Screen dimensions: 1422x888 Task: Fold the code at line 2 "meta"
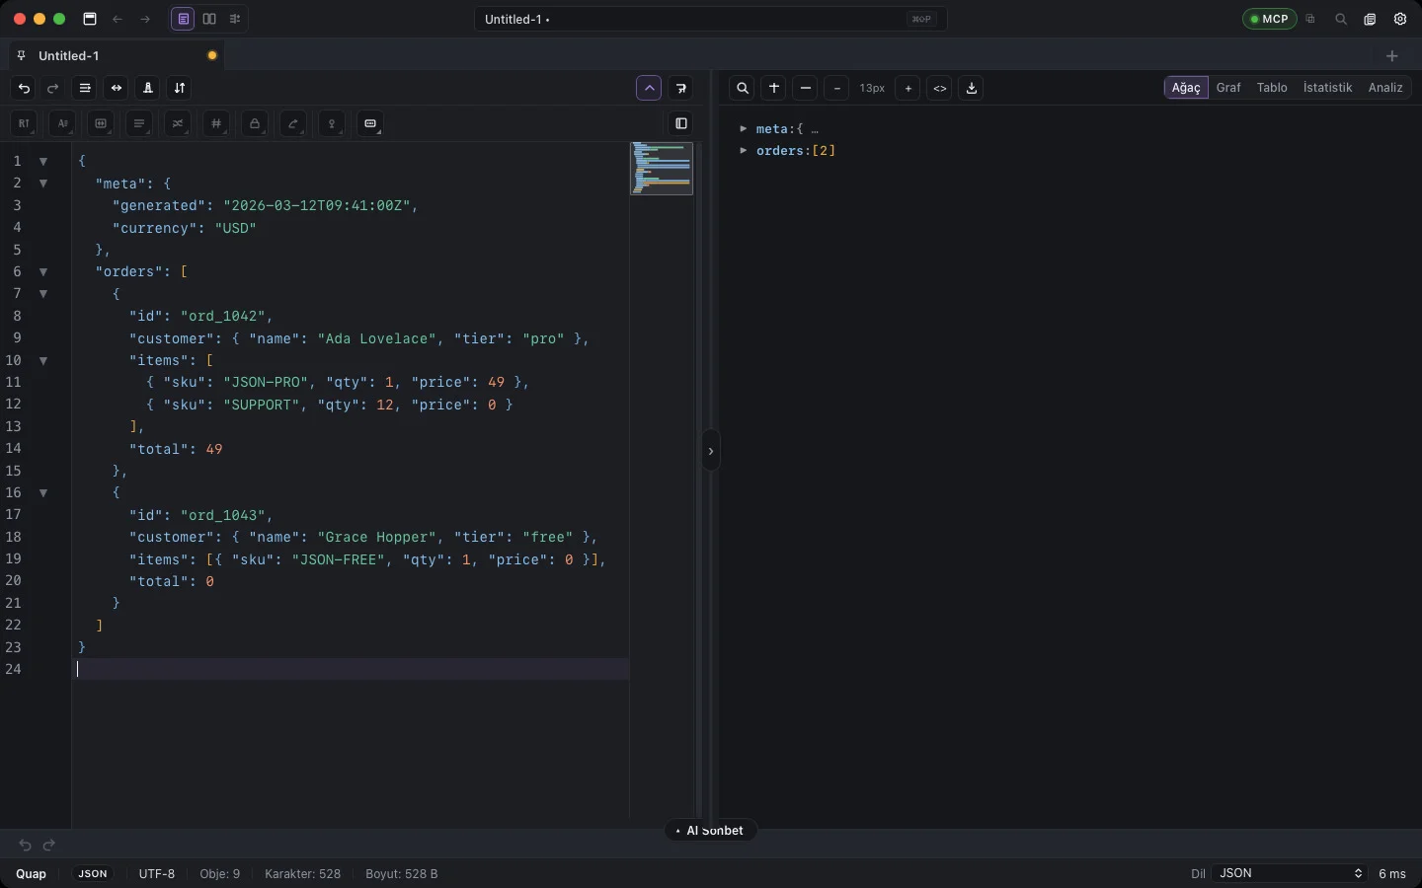(x=43, y=184)
